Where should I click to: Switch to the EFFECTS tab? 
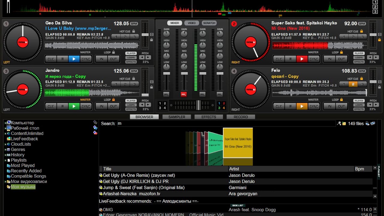point(209,117)
